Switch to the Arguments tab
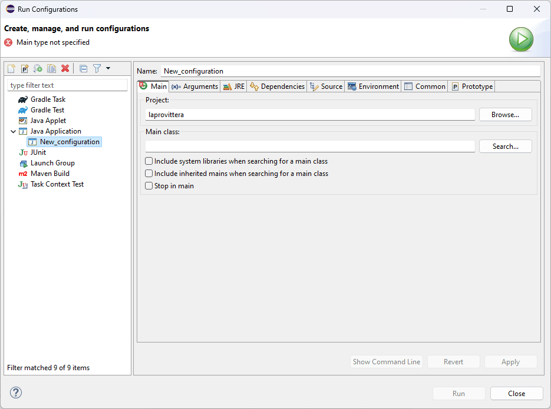The image size is (551, 409). [x=194, y=87]
